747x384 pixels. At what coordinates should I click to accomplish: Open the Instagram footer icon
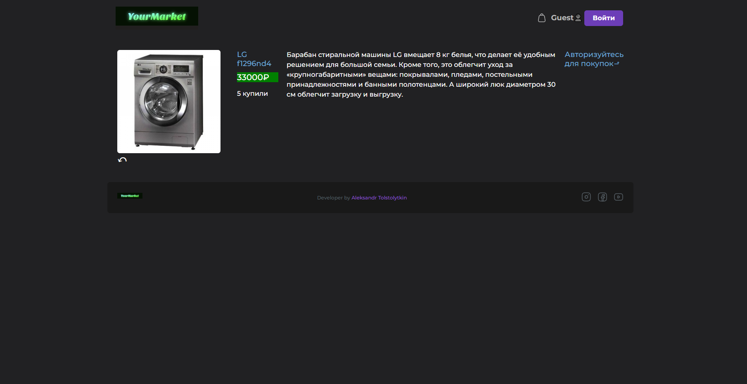586,197
